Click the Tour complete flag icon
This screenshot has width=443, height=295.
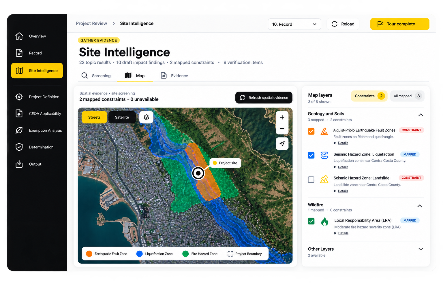(380, 24)
